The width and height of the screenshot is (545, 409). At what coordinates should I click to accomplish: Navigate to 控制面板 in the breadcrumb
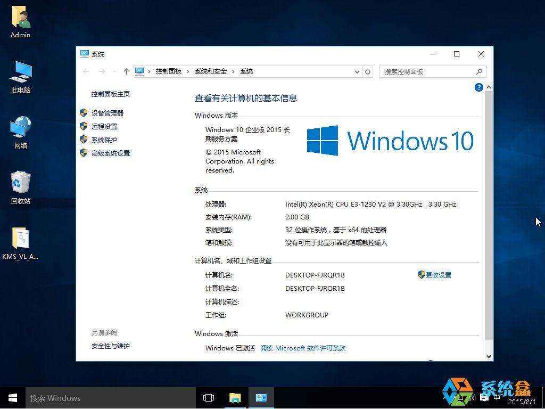170,71
